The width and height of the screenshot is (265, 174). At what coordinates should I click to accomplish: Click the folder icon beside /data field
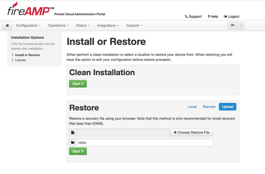[73, 142]
